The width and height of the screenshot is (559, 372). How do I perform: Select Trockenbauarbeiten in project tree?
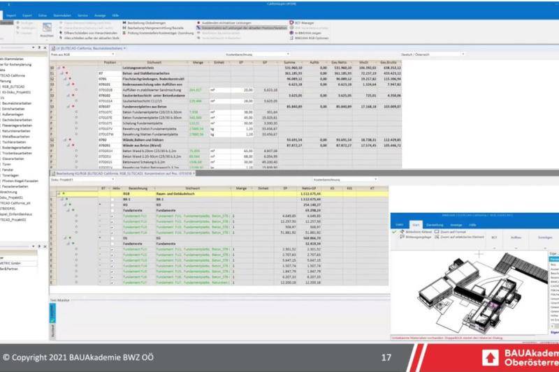[17, 153]
